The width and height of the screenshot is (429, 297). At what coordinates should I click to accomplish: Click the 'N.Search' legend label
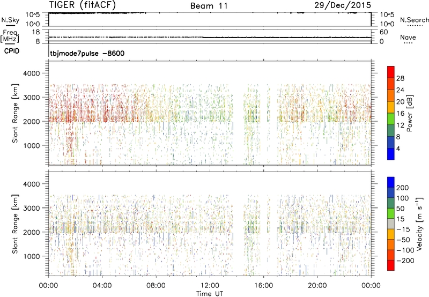point(414,20)
